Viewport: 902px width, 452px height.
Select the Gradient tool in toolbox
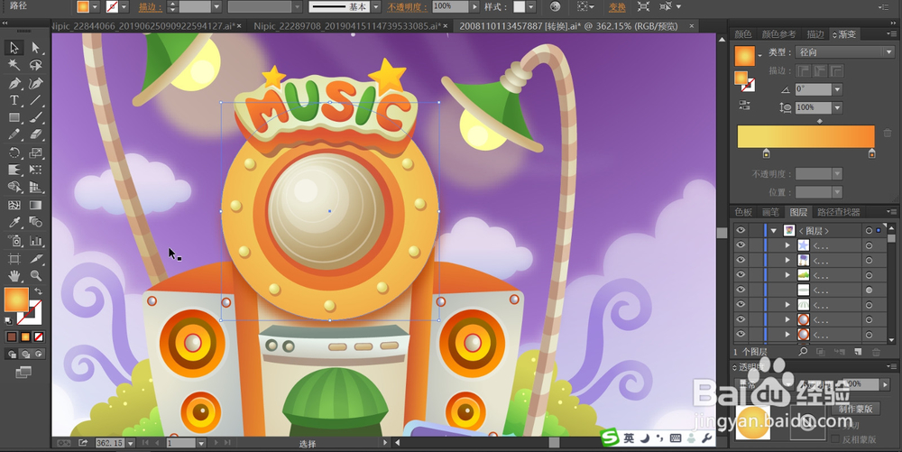[36, 205]
